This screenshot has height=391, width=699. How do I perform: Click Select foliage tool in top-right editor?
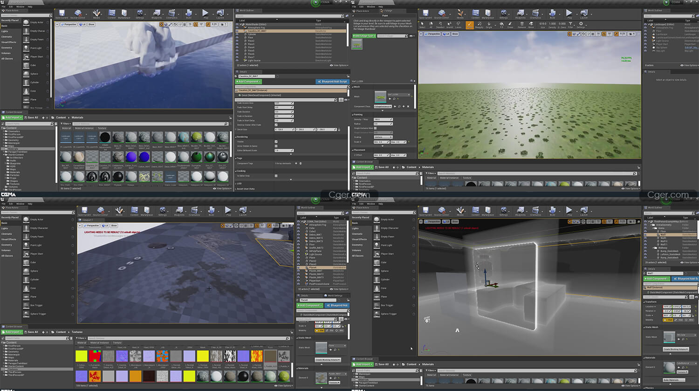[x=422, y=25]
